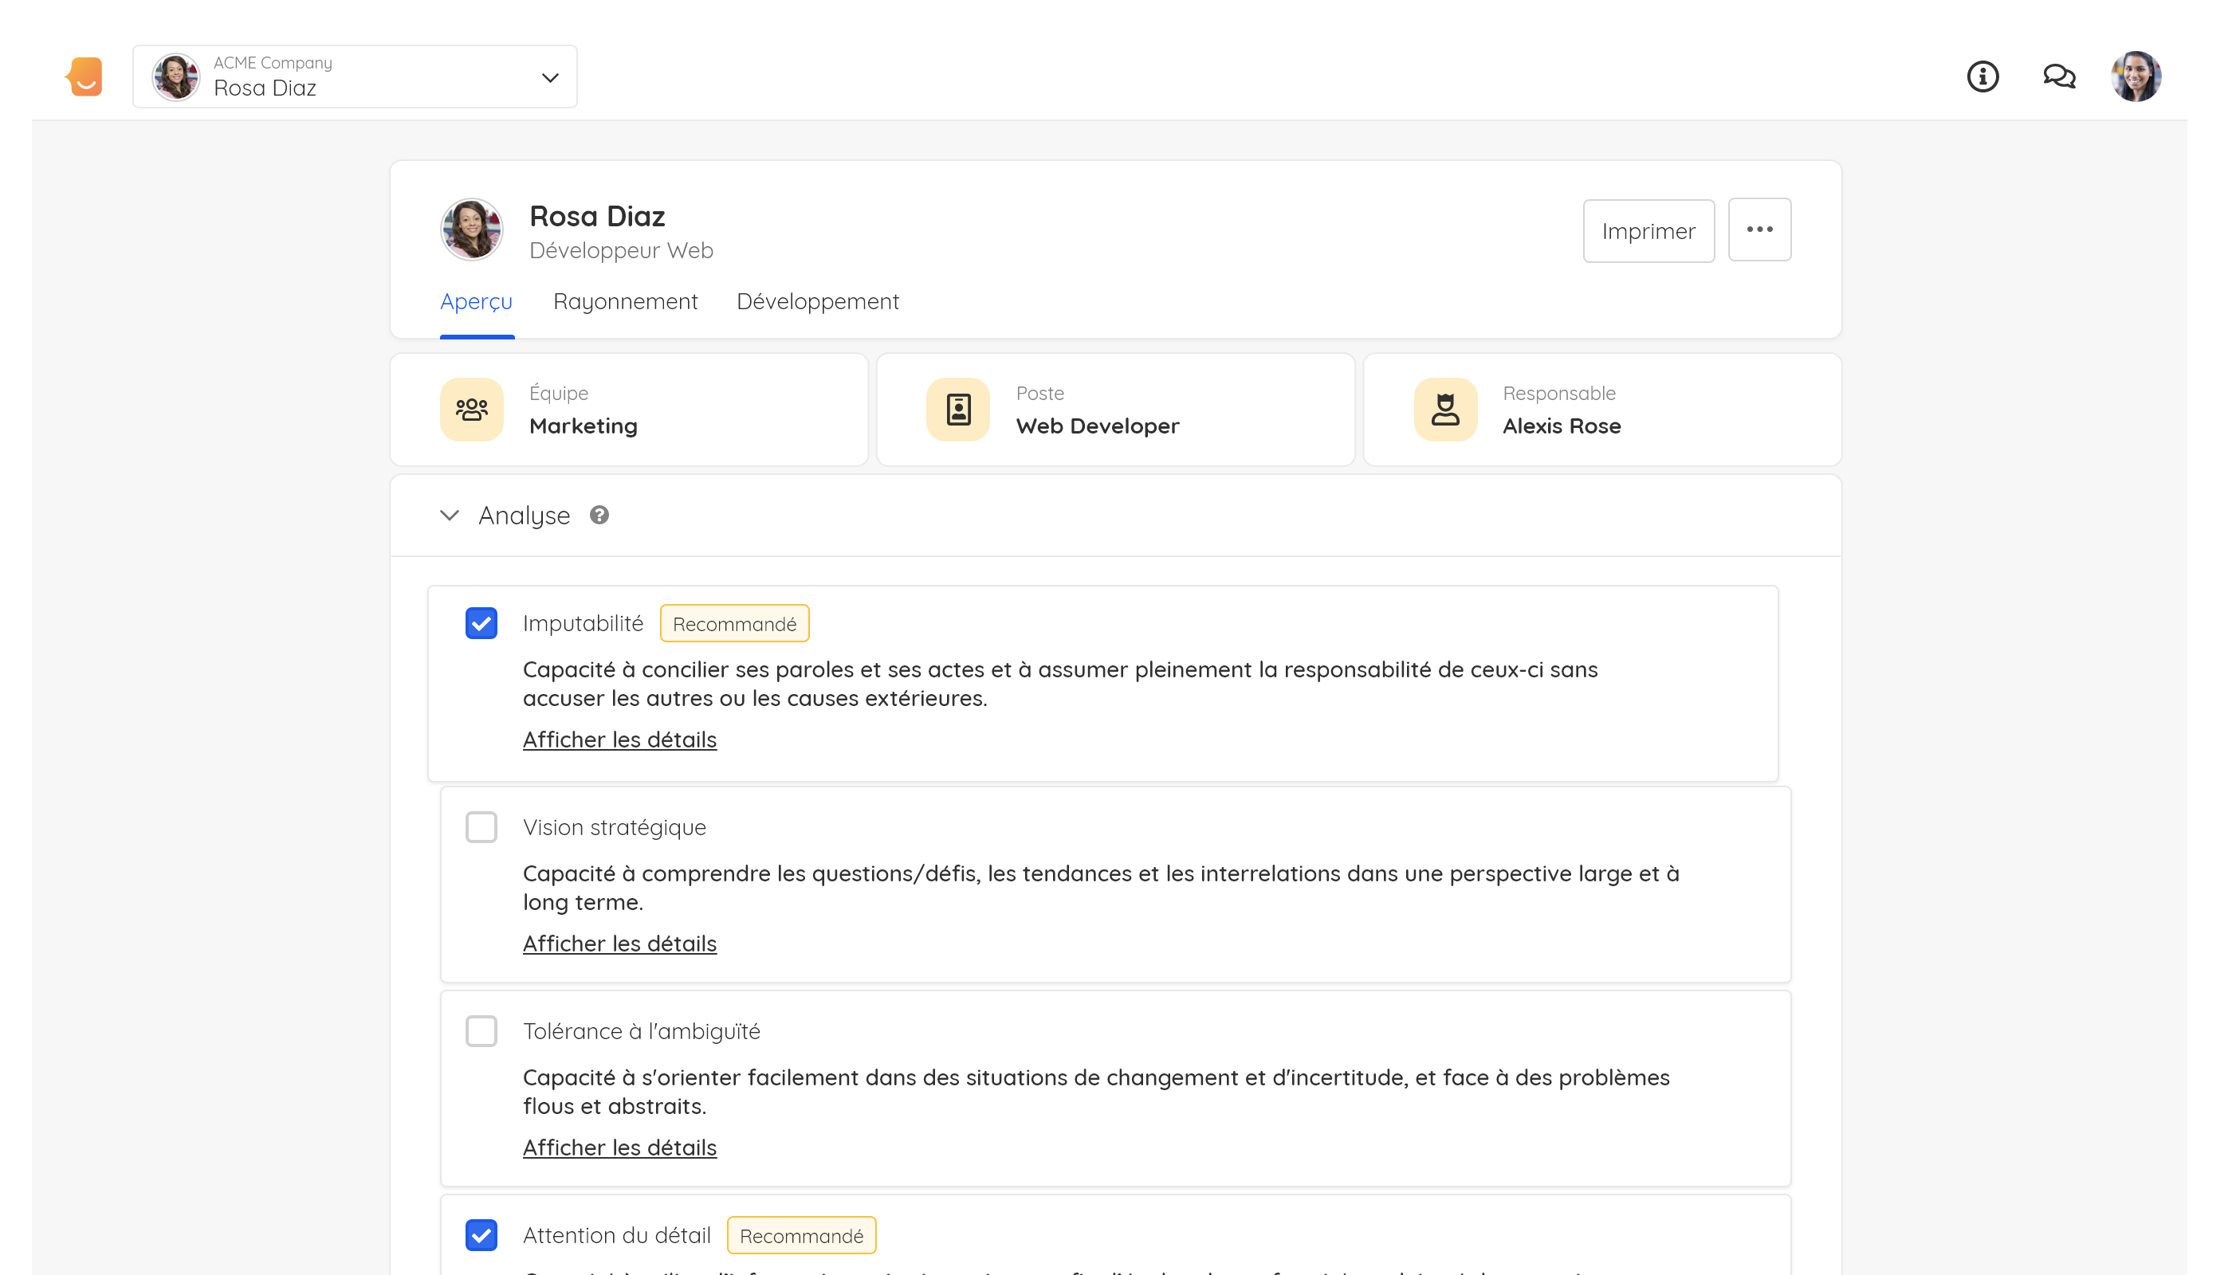The height and width of the screenshot is (1275, 2232).
Task: Click the Attention du détail label
Action: click(617, 1236)
